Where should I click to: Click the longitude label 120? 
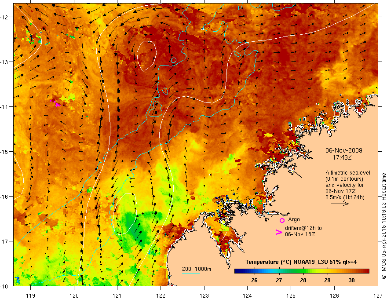tap(74, 295)
